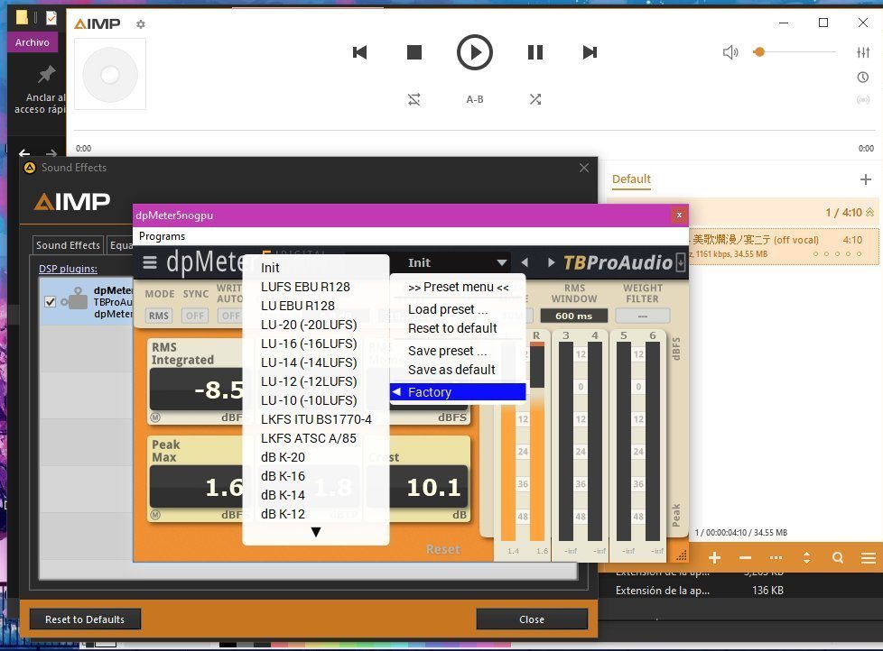Open the DSP plugins link
This screenshot has width=883, height=651.
pyautogui.click(x=68, y=269)
